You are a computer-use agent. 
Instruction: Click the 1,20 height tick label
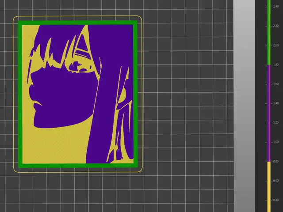coord(276,123)
